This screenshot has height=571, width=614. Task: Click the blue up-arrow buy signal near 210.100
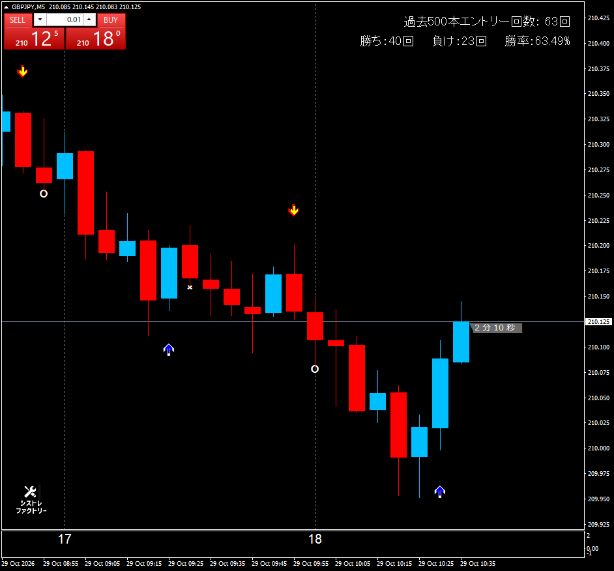click(168, 349)
